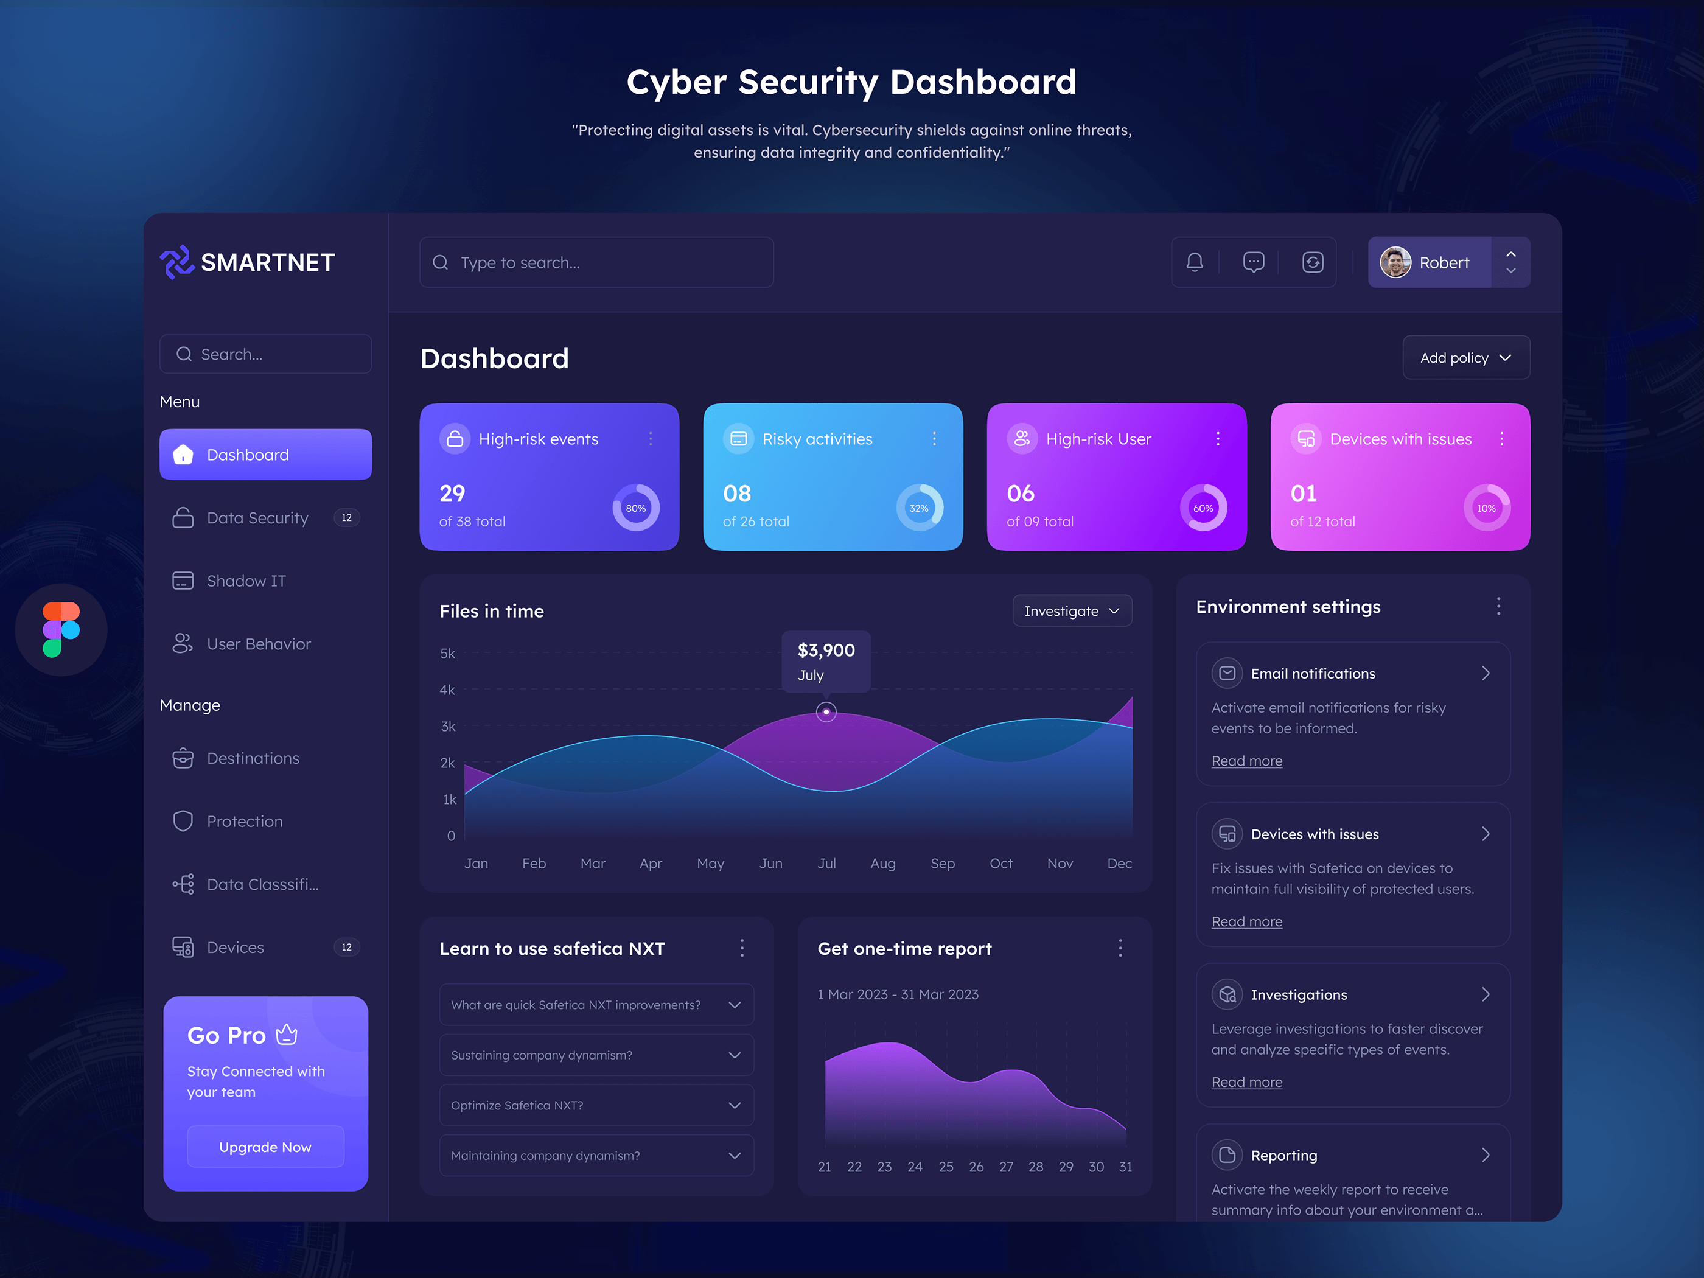Click the July data point on chart
Image resolution: width=1704 pixels, height=1278 pixels.
pos(826,711)
